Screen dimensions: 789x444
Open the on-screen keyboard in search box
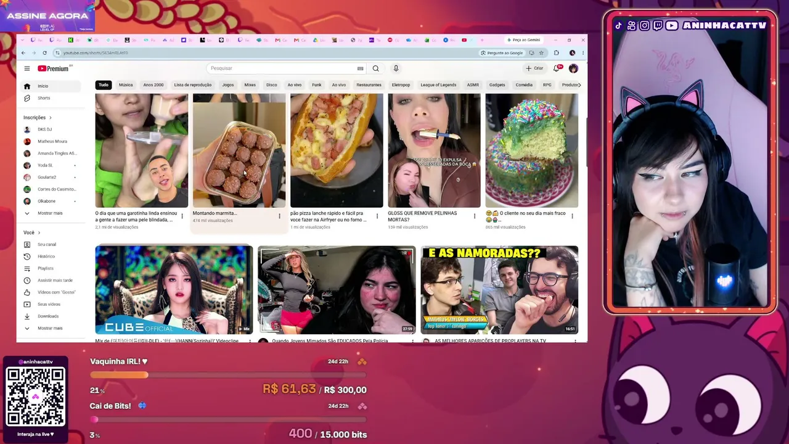click(361, 68)
